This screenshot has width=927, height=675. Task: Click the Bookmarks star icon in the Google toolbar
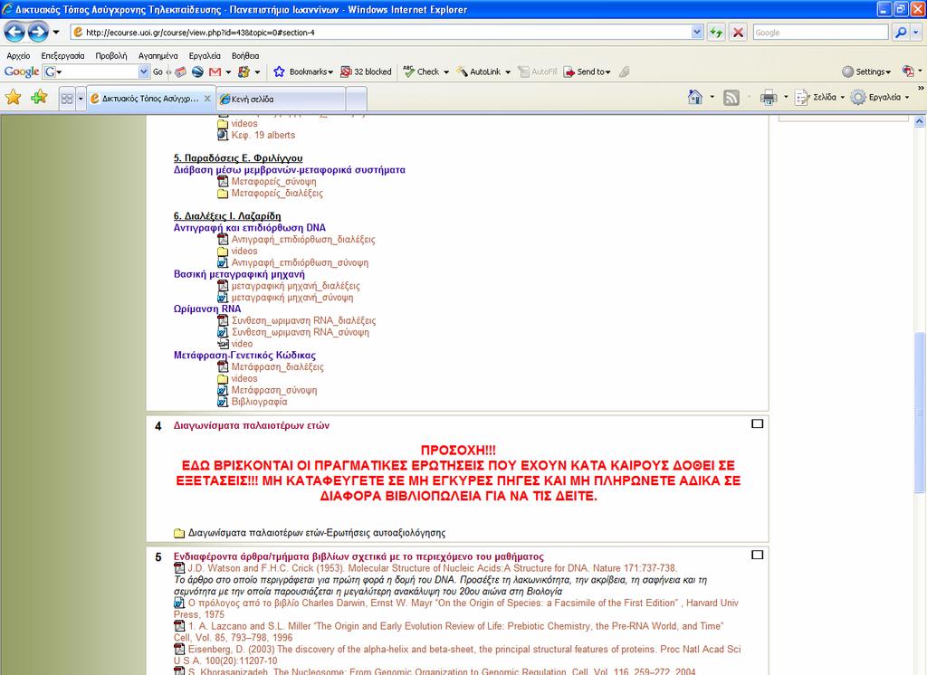point(279,71)
